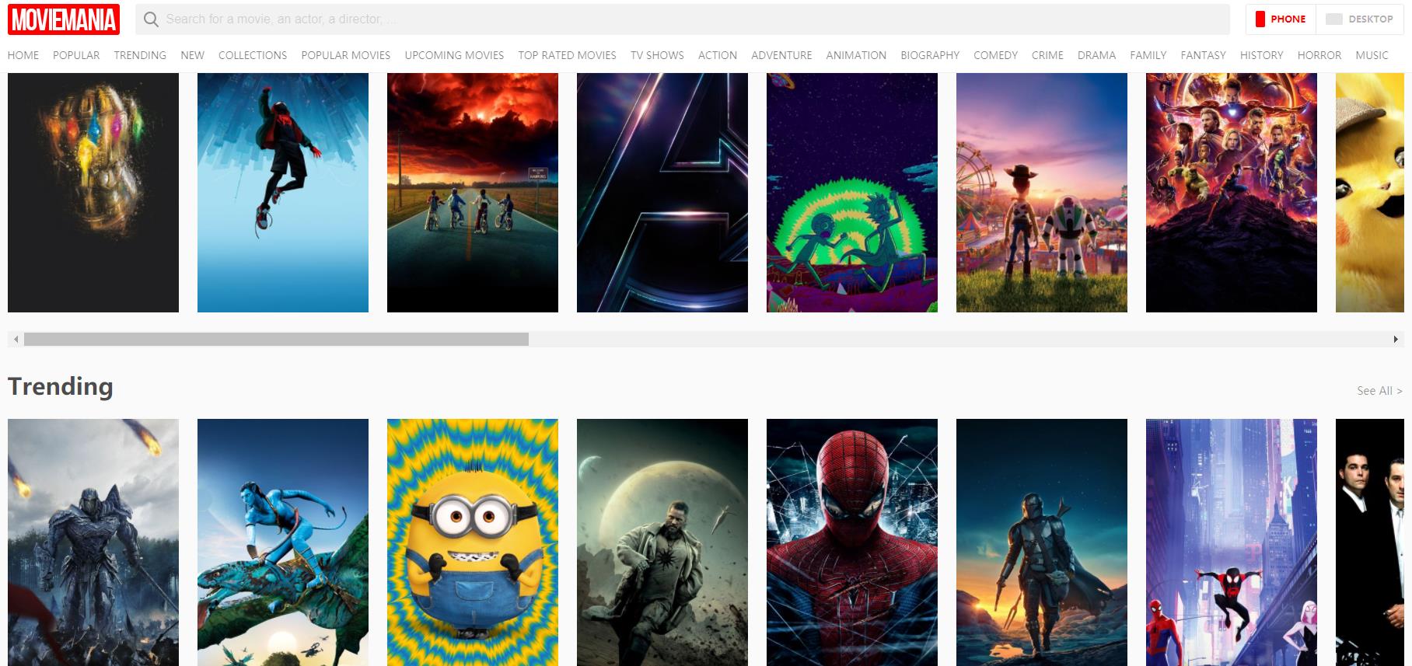Image resolution: width=1412 pixels, height=666 pixels.
Task: Click See All link for Trending
Action: tap(1379, 391)
